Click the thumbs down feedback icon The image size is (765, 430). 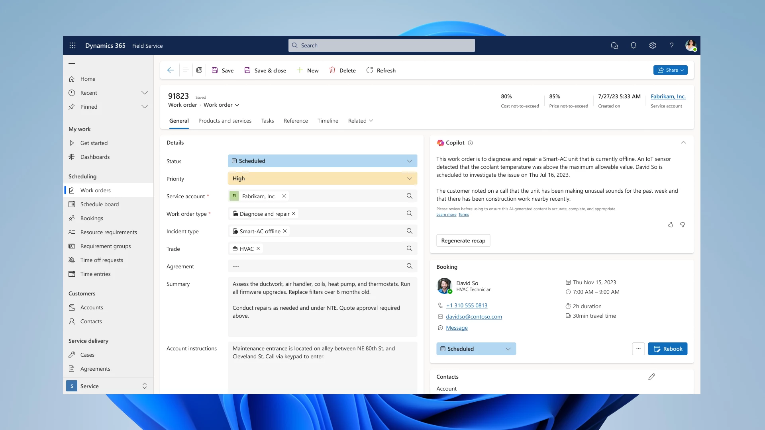pos(683,224)
